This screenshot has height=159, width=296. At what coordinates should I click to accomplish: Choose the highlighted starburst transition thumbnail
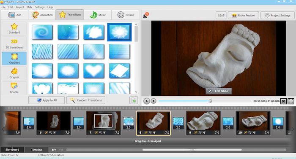click(x=120, y=32)
